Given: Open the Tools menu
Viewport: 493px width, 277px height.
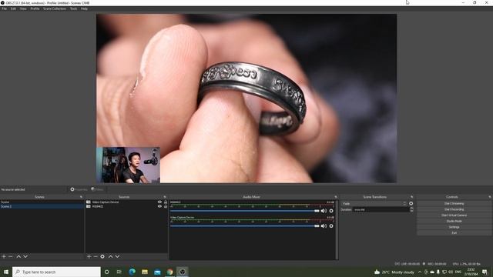Looking at the screenshot, I should tap(74, 8).
